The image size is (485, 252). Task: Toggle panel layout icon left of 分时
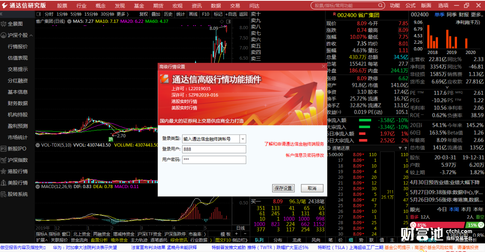tap(39, 14)
